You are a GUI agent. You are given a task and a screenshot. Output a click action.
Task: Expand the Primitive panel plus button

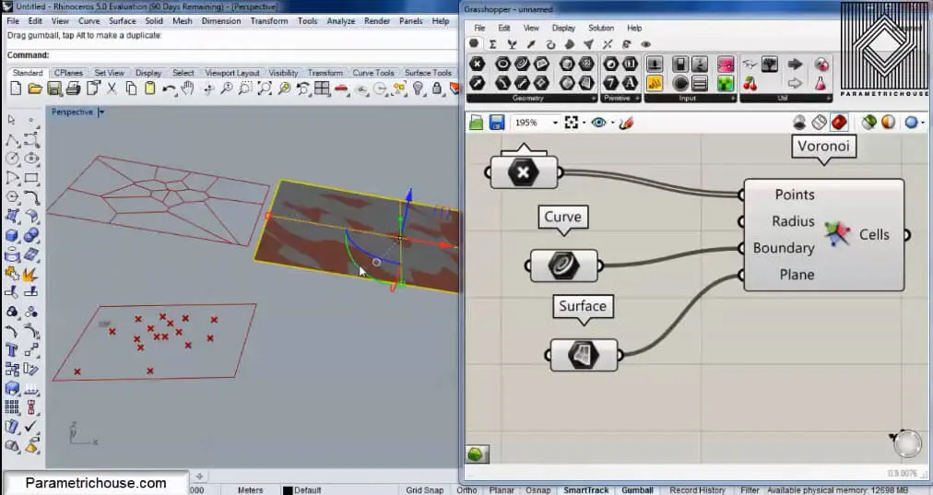pyautogui.click(x=637, y=98)
